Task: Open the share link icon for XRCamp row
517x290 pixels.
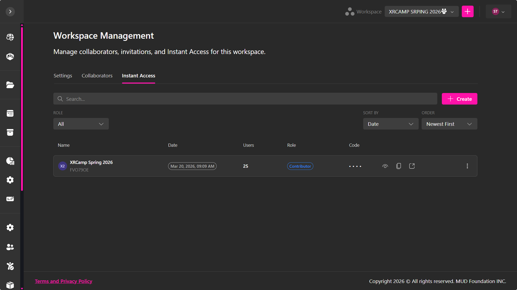Action: (412, 166)
